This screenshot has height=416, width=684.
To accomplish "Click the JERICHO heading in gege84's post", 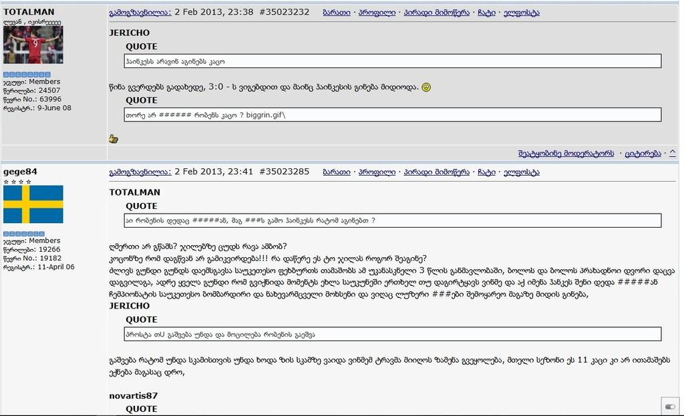I will coord(129,306).
